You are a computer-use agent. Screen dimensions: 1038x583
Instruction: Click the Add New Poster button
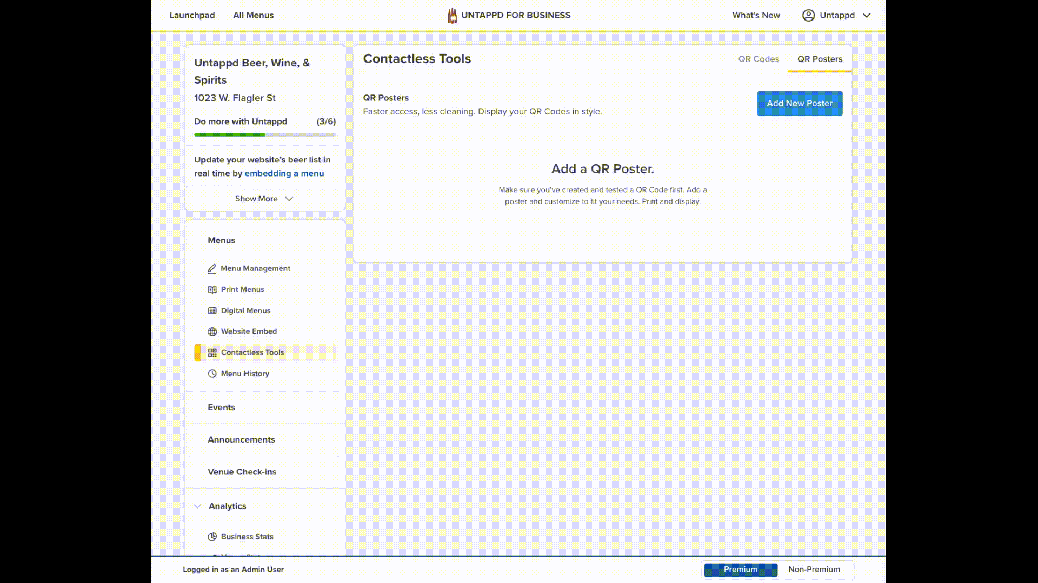click(x=800, y=103)
